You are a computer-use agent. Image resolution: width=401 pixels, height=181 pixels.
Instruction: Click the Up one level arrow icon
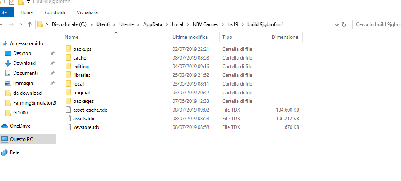click(30, 24)
